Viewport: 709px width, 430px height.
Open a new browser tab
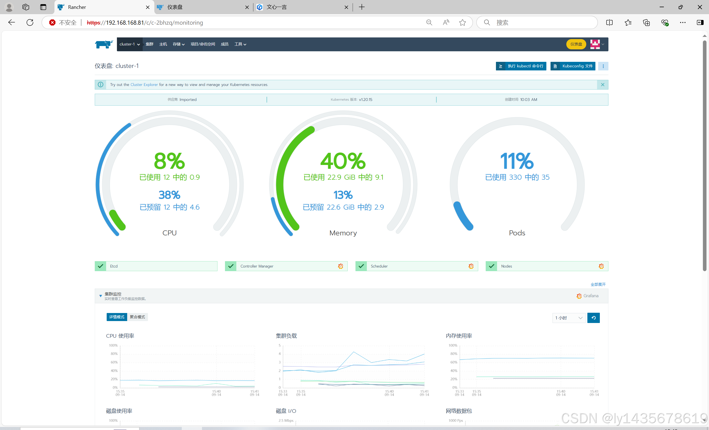click(362, 7)
